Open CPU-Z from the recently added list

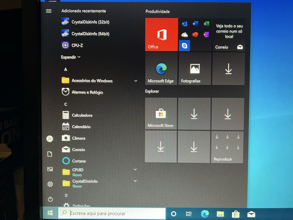(x=73, y=45)
